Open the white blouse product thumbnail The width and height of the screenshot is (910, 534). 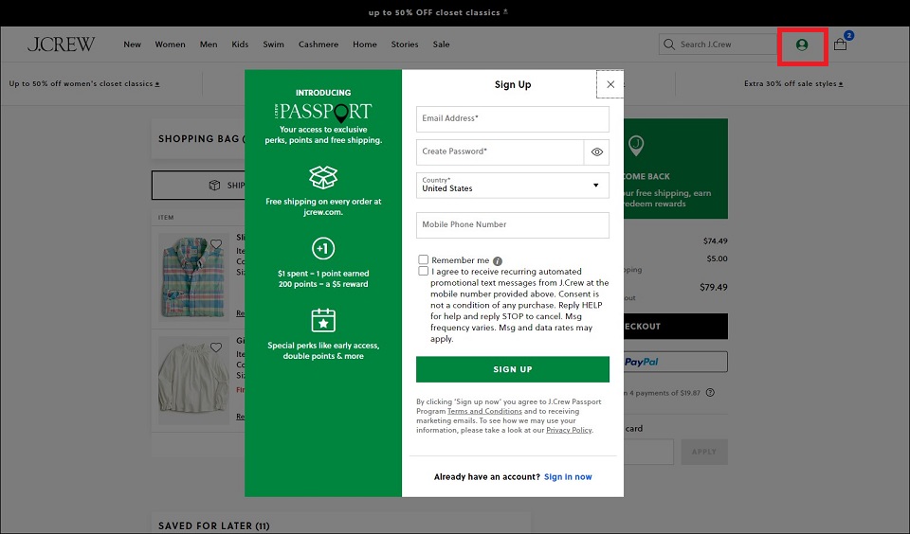193,380
